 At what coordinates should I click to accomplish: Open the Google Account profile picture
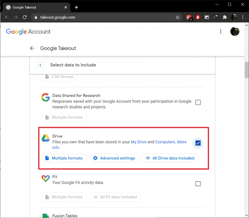pos(235,32)
